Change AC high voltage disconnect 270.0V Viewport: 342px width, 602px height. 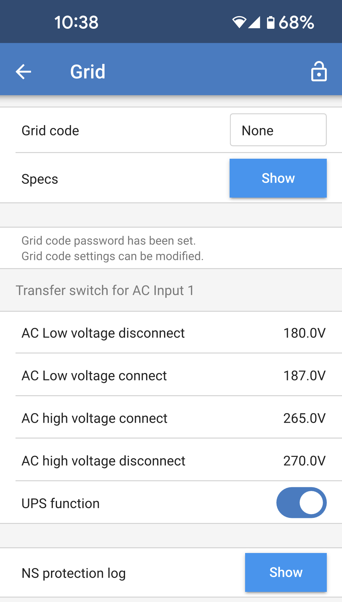pyautogui.click(x=304, y=461)
